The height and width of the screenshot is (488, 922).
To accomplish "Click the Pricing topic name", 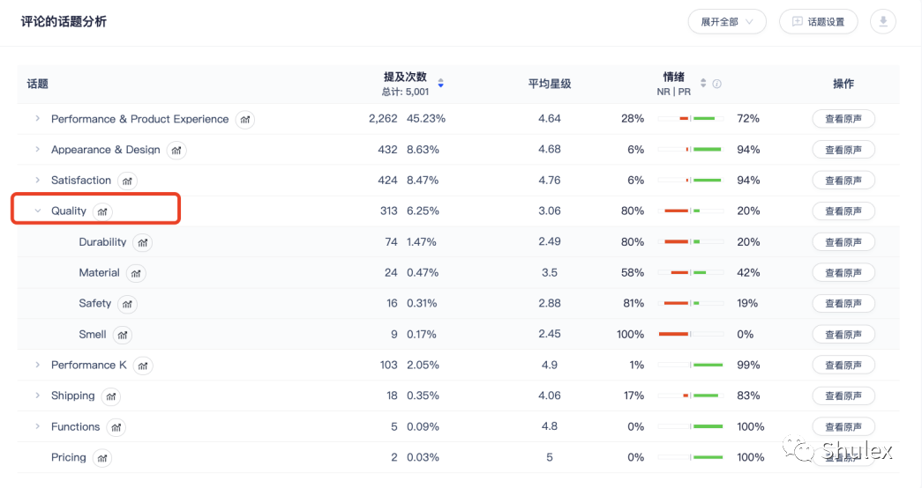I will coord(68,457).
